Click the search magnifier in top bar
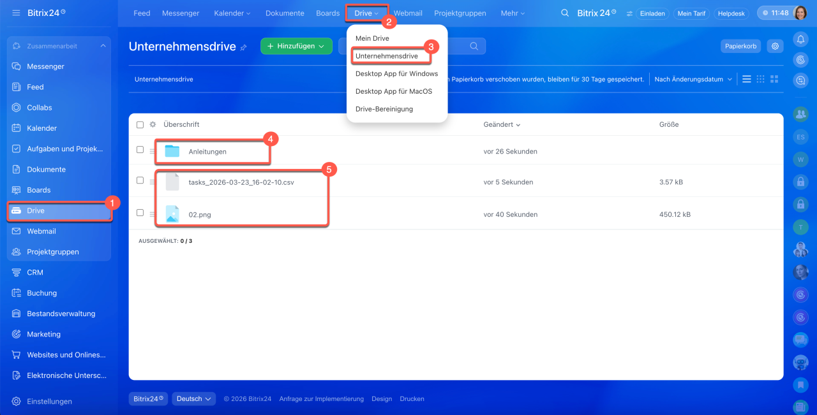The height and width of the screenshot is (415, 817). tap(565, 13)
